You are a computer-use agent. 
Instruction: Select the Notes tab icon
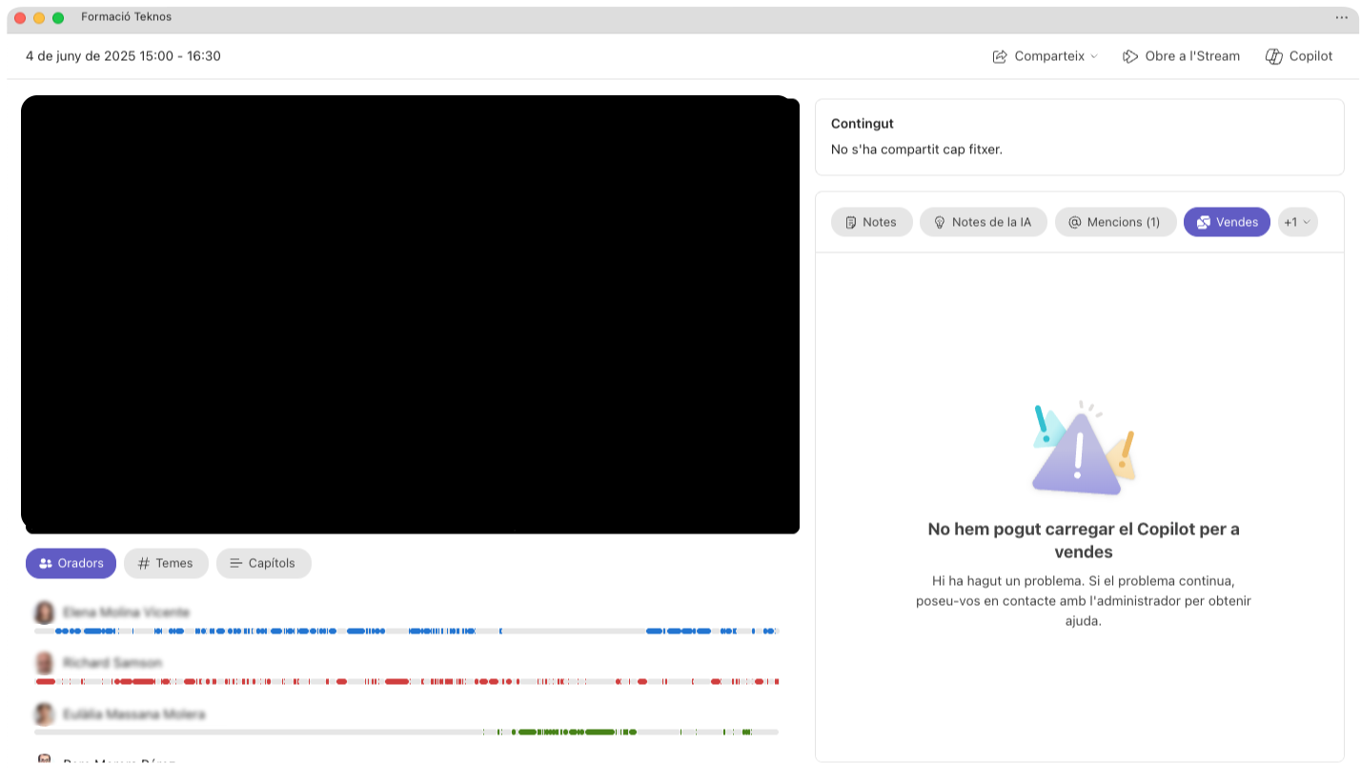[x=851, y=222]
